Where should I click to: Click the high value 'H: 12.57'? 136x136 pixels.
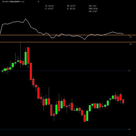[71, 6]
